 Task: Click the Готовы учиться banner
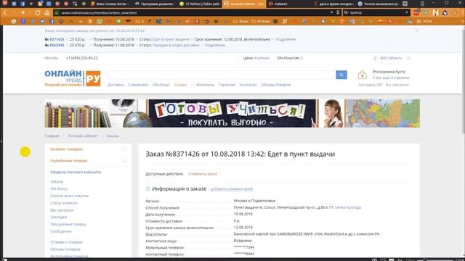pos(232,113)
